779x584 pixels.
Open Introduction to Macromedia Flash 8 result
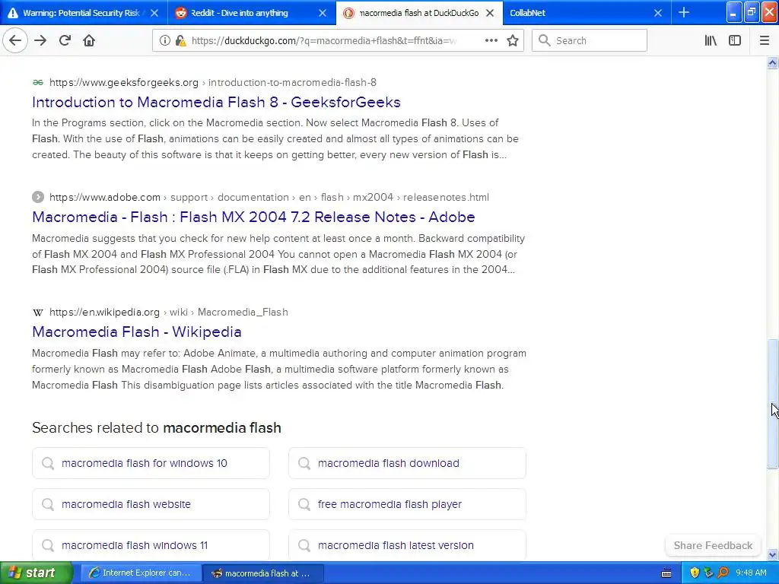pos(216,103)
